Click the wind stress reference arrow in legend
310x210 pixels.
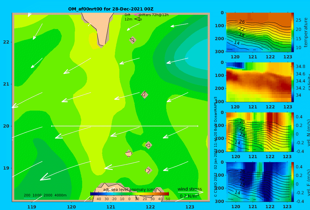click(190, 192)
